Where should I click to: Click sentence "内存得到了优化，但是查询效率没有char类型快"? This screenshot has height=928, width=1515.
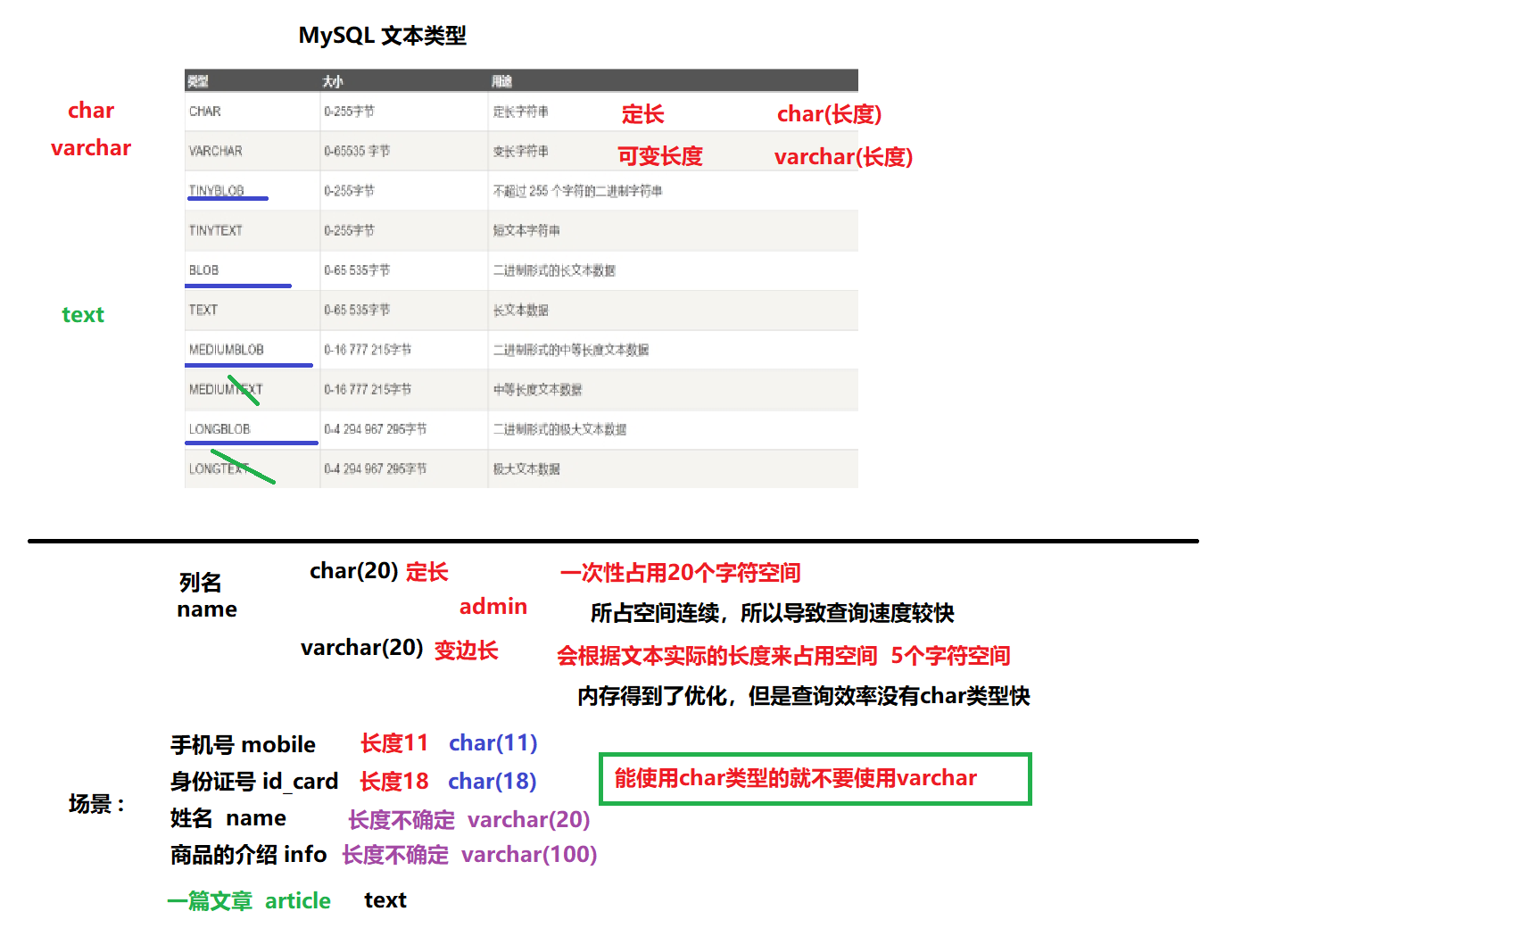(804, 696)
